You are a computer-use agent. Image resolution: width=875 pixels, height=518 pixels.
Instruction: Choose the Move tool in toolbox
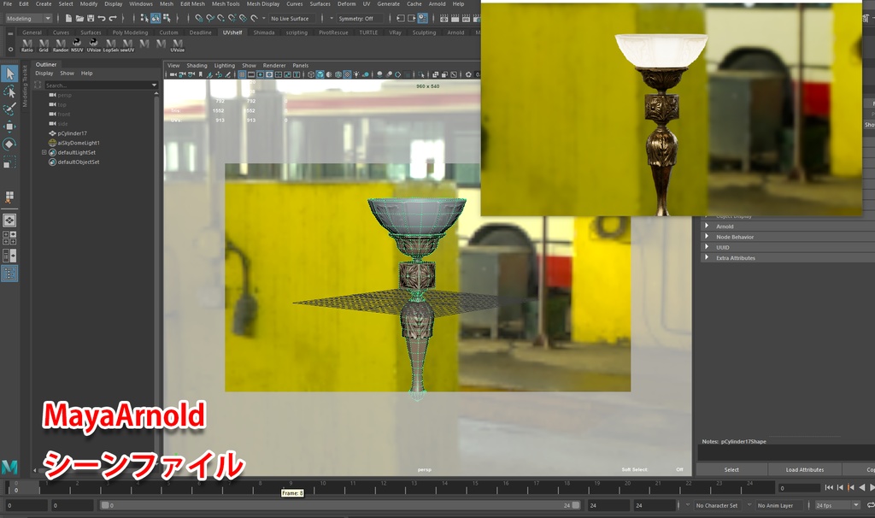(9, 127)
